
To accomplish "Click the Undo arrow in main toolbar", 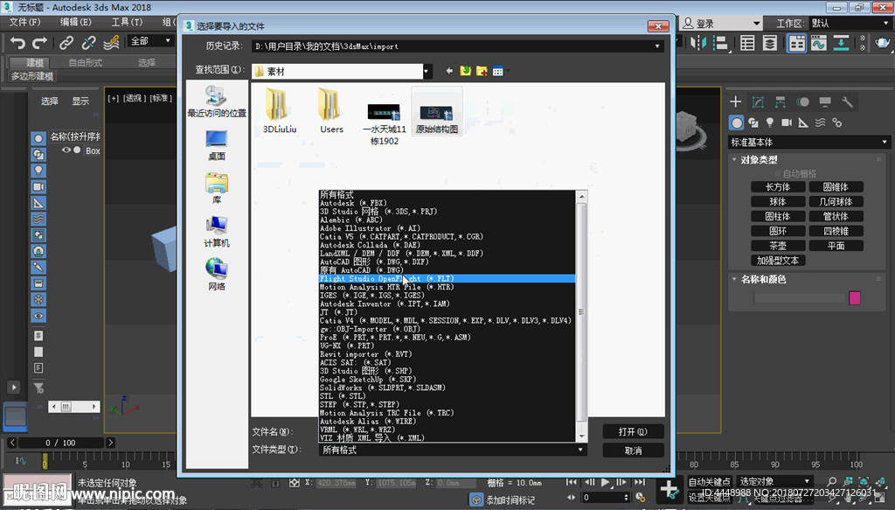I will pos(17,42).
